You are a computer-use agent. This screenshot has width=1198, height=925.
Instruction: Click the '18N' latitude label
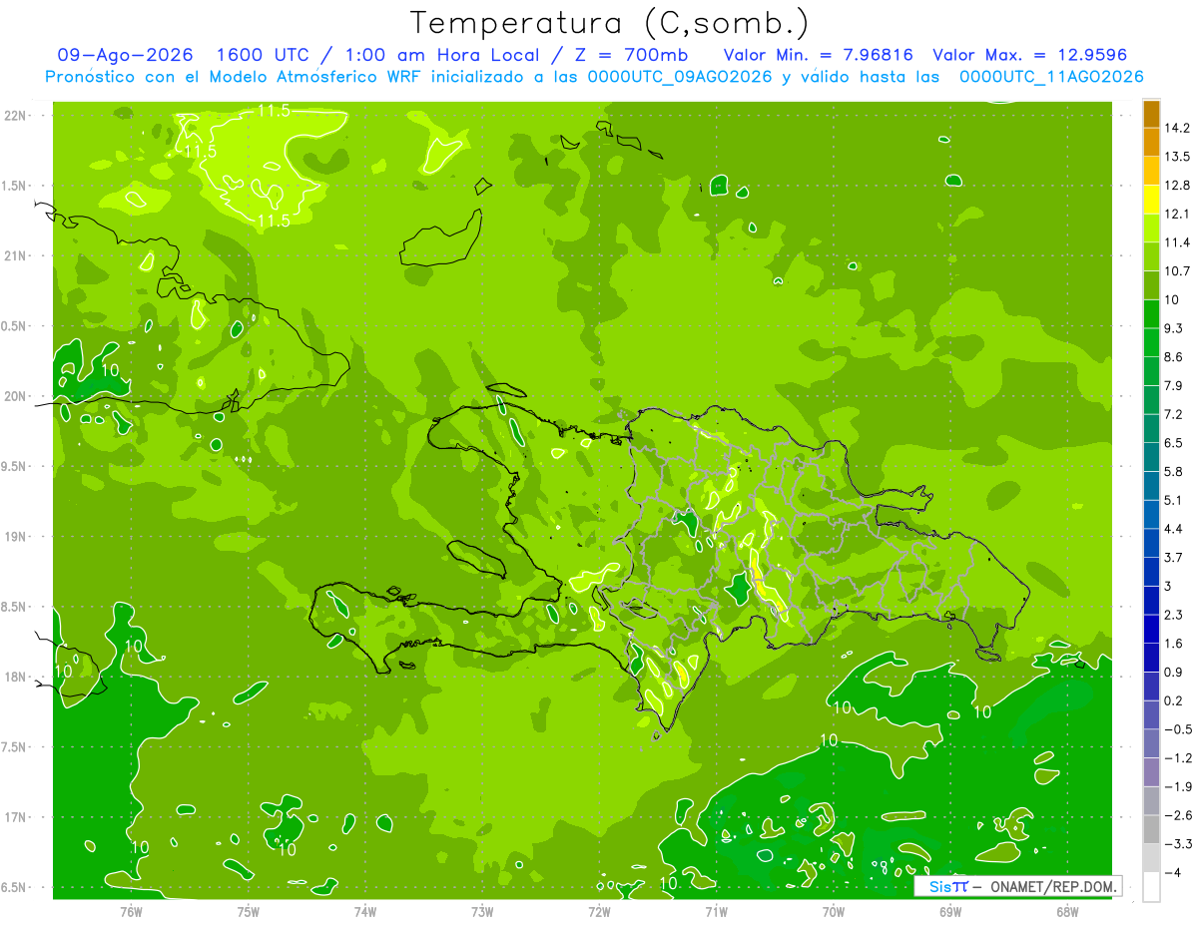[x=17, y=677]
